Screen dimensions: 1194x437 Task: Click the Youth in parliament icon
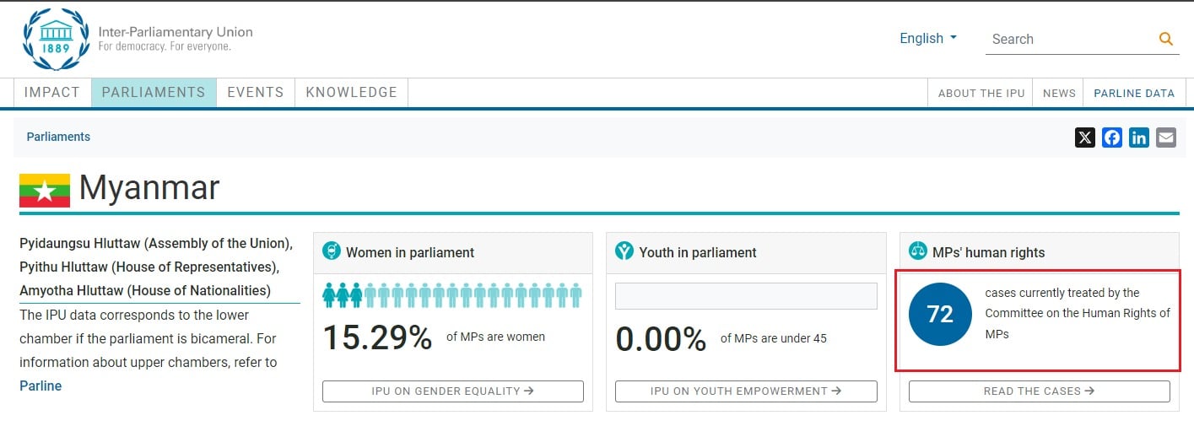(x=624, y=251)
